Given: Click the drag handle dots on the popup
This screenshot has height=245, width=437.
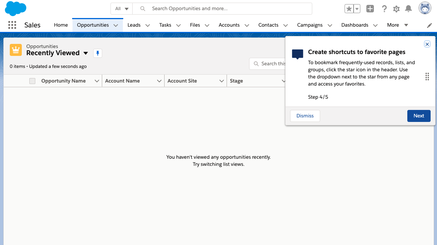Looking at the screenshot, I should click(x=427, y=77).
